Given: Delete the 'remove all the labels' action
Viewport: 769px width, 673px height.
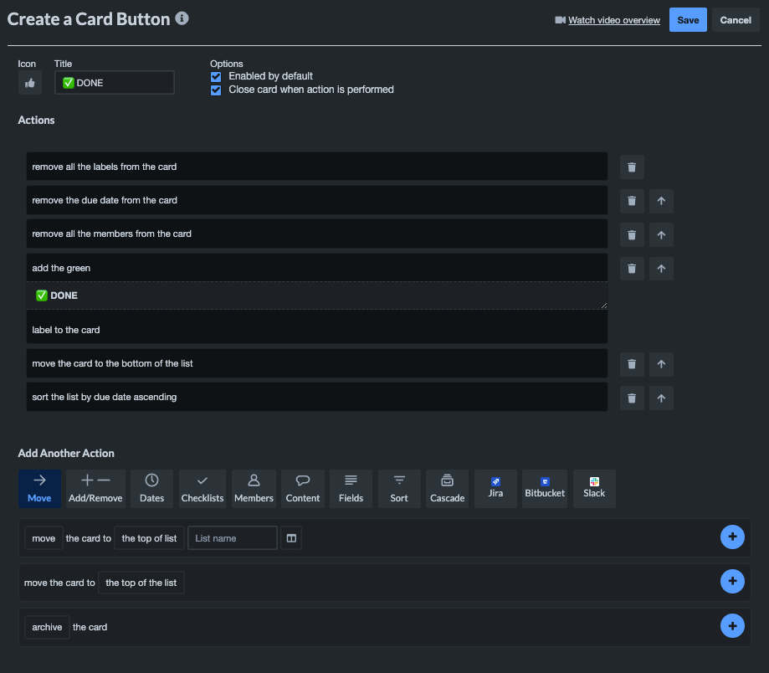Looking at the screenshot, I should 632,167.
